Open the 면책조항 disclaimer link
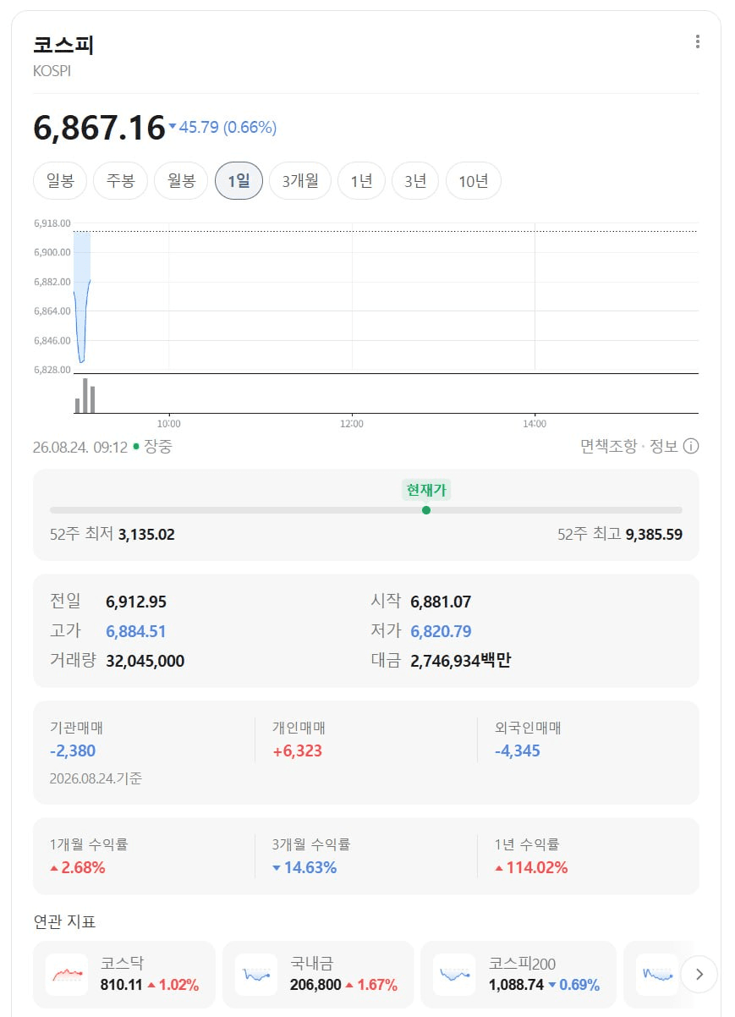The height and width of the screenshot is (1017, 735). pos(609,447)
